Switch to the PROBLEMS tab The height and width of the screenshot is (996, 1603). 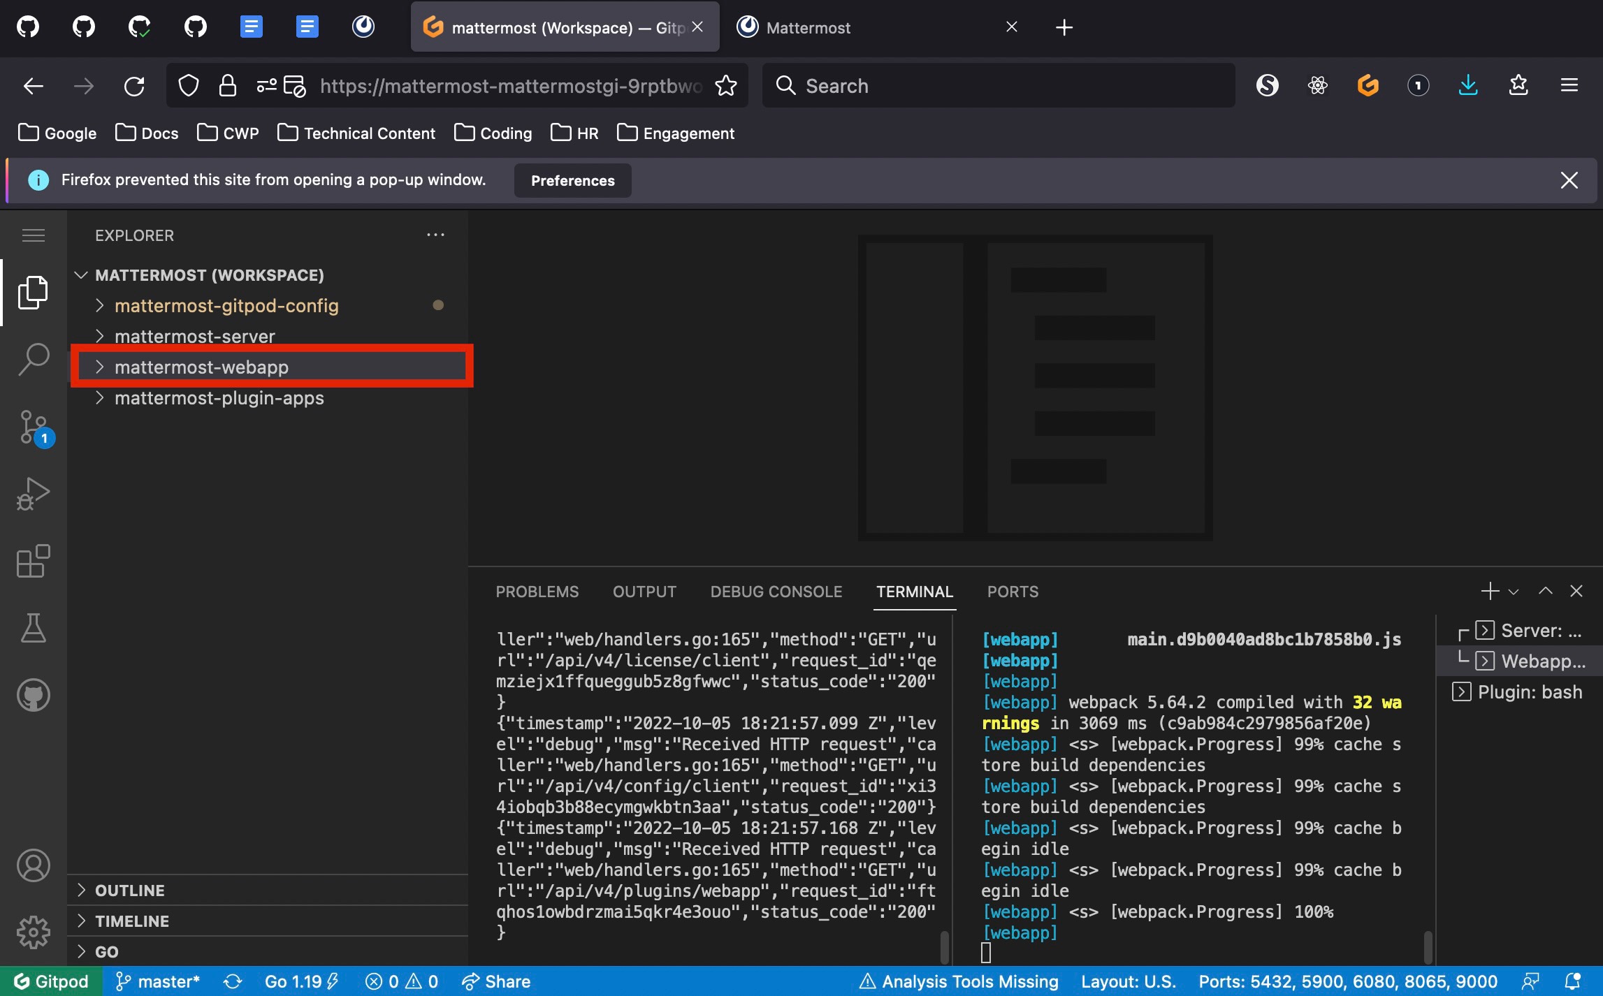point(537,592)
